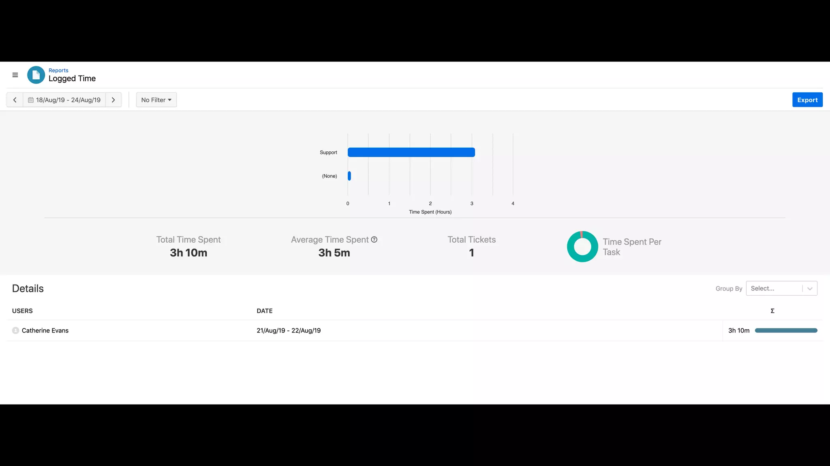Click the DATE column header
Viewport: 830px width, 466px height.
point(264,311)
